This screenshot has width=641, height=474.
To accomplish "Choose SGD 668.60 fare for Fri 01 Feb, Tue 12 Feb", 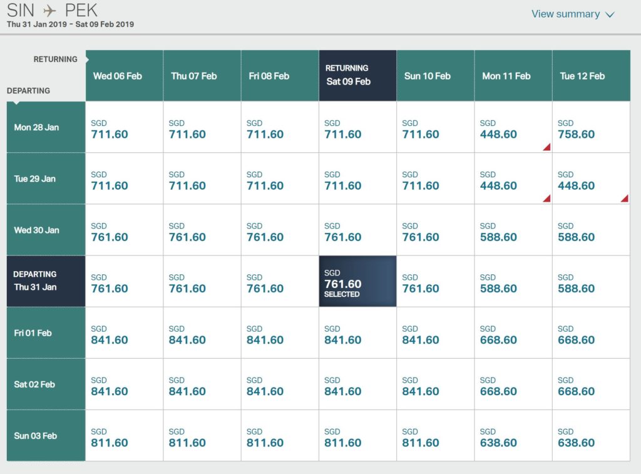I will 590,333.
